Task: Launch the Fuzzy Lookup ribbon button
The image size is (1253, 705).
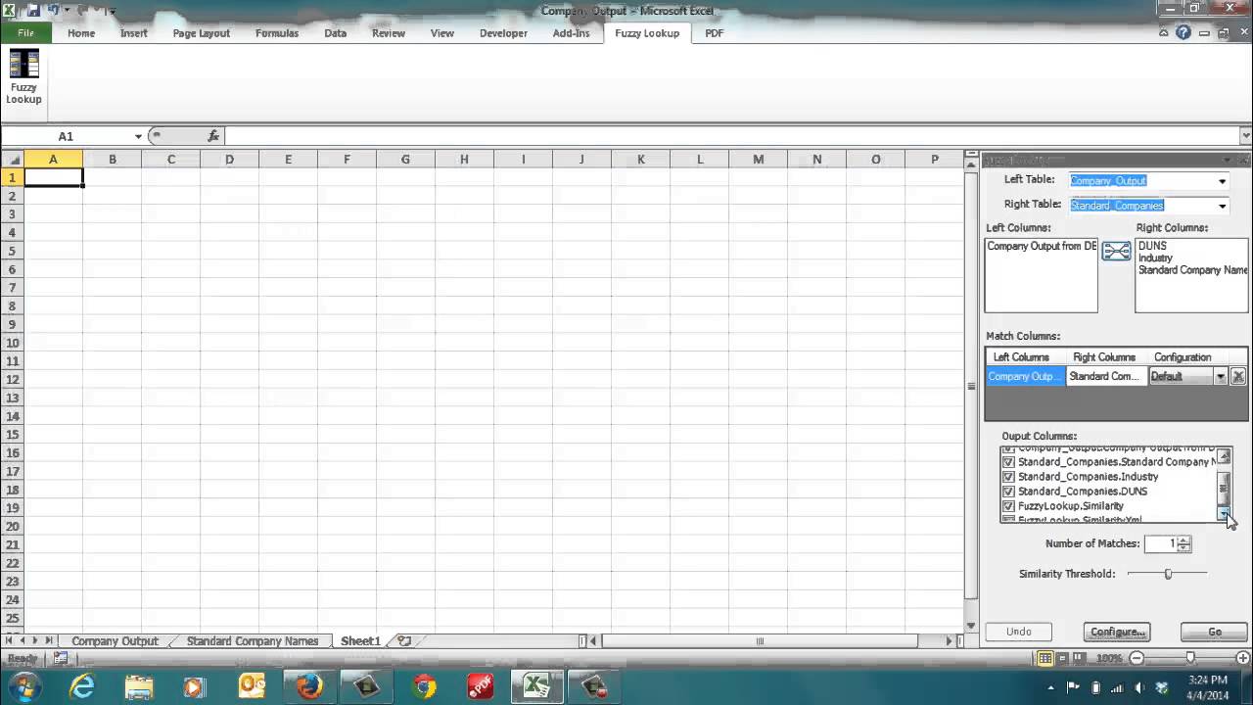Action: 23,77
